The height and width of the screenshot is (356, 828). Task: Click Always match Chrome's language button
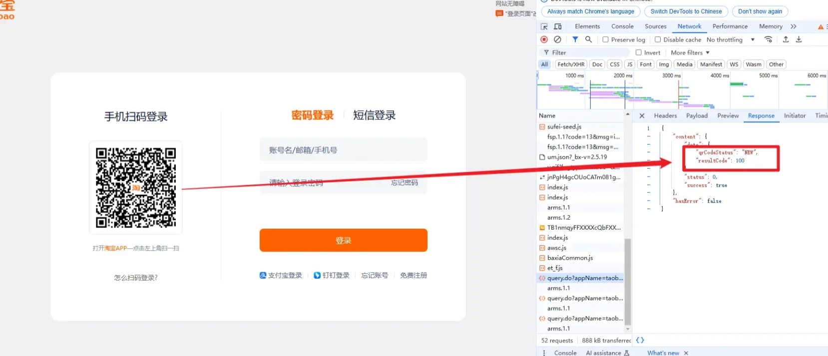pyautogui.click(x=590, y=11)
